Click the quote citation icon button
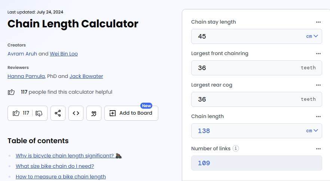The image size is (330, 181). [94, 113]
